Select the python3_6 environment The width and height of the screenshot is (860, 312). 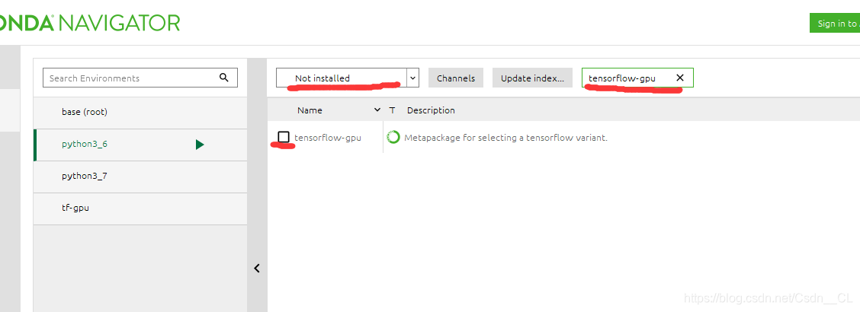[x=140, y=145]
